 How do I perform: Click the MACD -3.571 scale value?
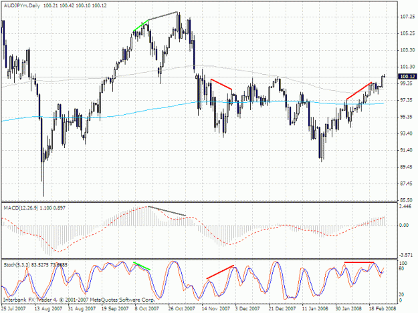point(405,255)
